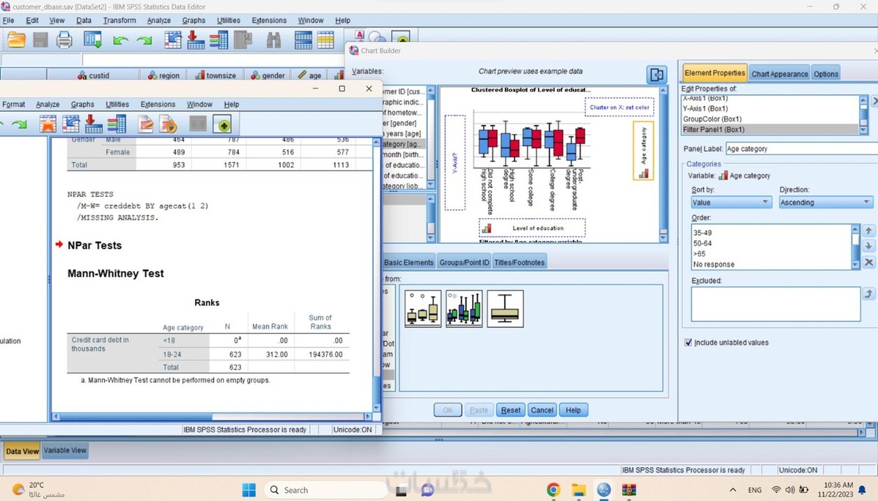The height and width of the screenshot is (501, 878).
Task: Open the Sort by dropdown
Action: [x=731, y=202]
